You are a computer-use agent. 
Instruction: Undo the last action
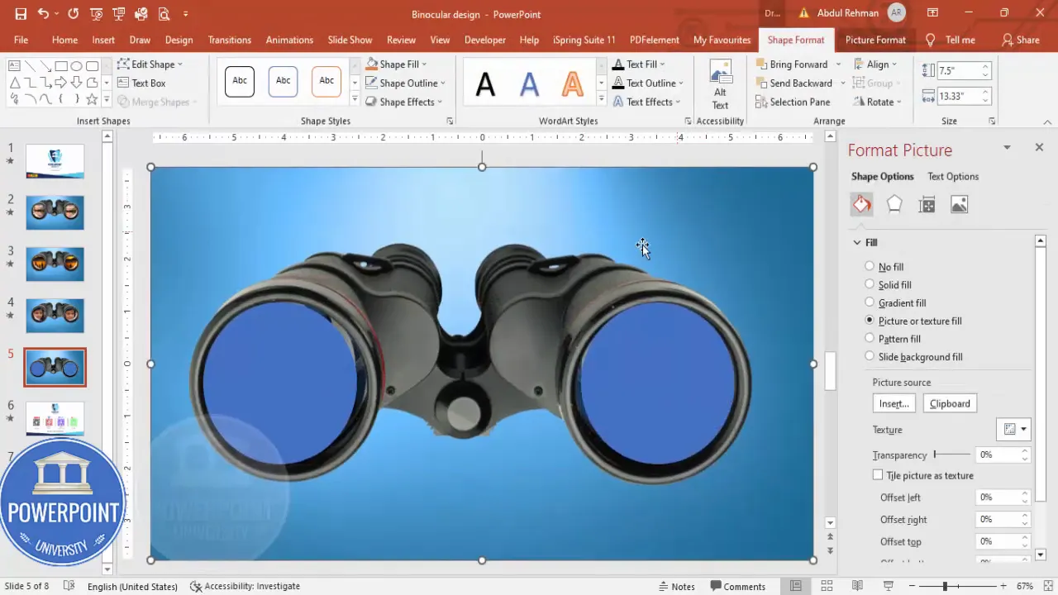click(x=43, y=14)
